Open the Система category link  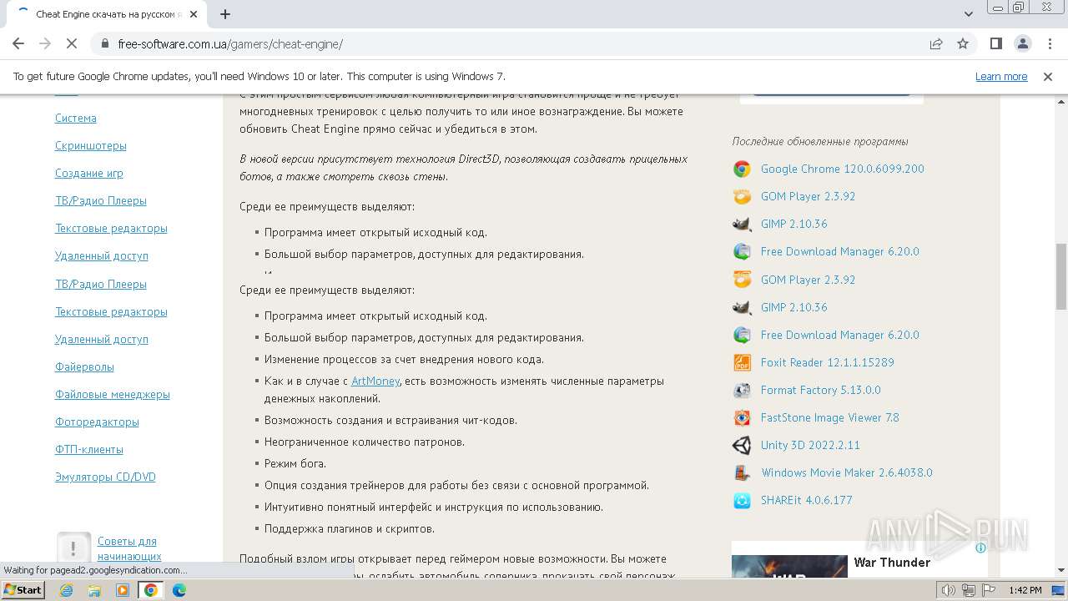pos(76,118)
